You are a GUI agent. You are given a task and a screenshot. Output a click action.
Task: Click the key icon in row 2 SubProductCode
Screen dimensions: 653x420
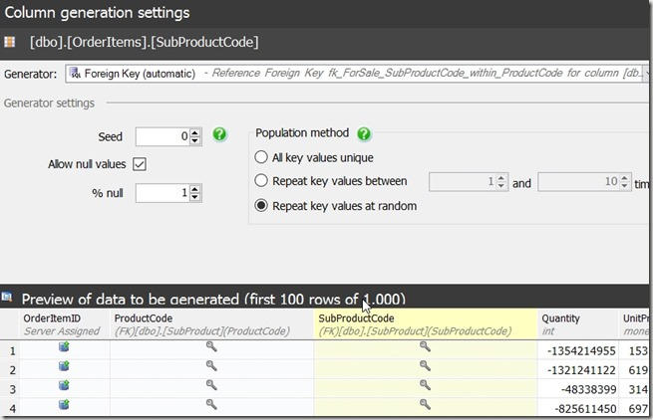point(425,366)
